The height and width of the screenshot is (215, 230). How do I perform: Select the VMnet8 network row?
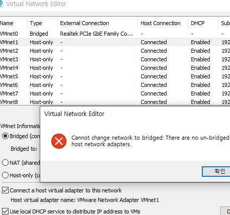pos(115,101)
